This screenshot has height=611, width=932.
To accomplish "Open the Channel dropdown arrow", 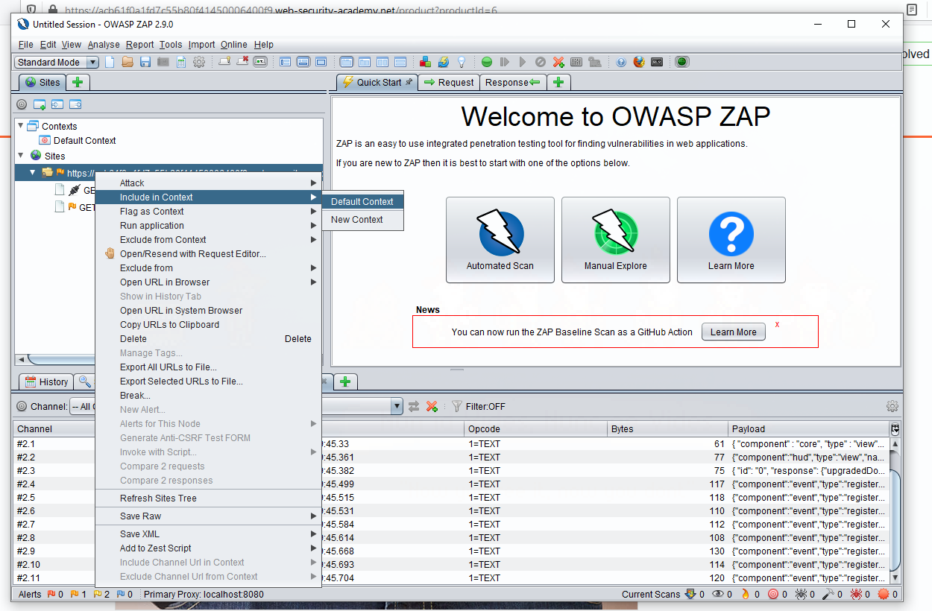I will point(397,407).
